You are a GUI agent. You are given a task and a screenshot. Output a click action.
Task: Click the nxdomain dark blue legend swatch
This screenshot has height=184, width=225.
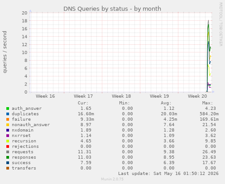click(x=8, y=130)
